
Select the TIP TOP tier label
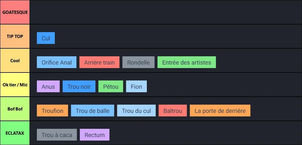[15, 37]
